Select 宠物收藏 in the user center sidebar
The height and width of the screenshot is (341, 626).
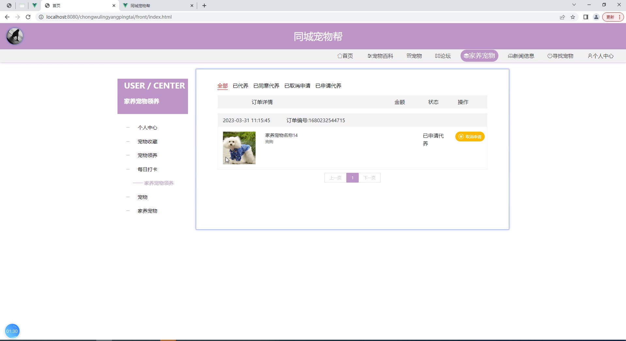[148, 142]
